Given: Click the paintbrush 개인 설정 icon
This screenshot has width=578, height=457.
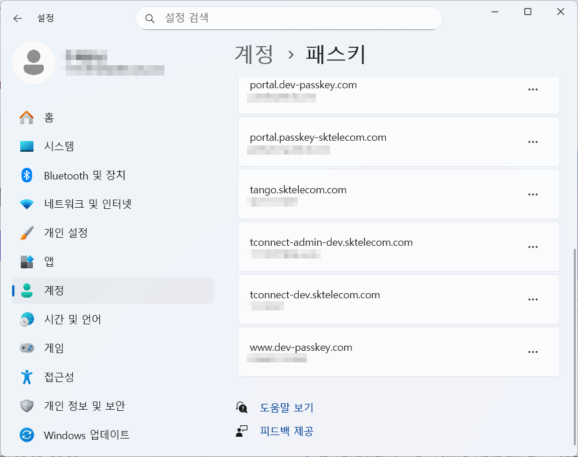Looking at the screenshot, I should tap(27, 233).
